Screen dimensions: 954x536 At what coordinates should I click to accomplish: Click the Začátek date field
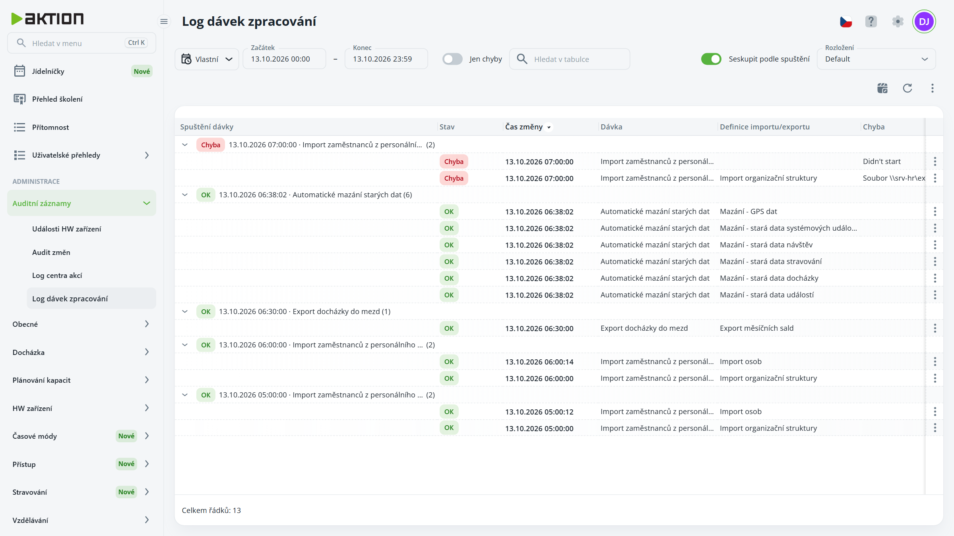pos(284,59)
